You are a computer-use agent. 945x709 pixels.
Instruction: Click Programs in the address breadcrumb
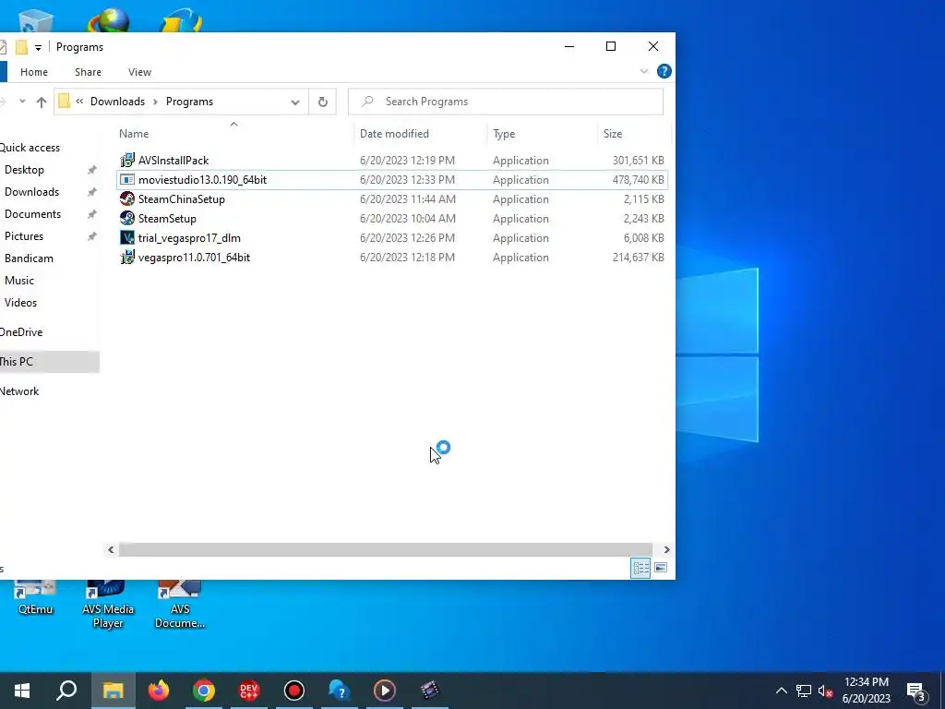189,102
